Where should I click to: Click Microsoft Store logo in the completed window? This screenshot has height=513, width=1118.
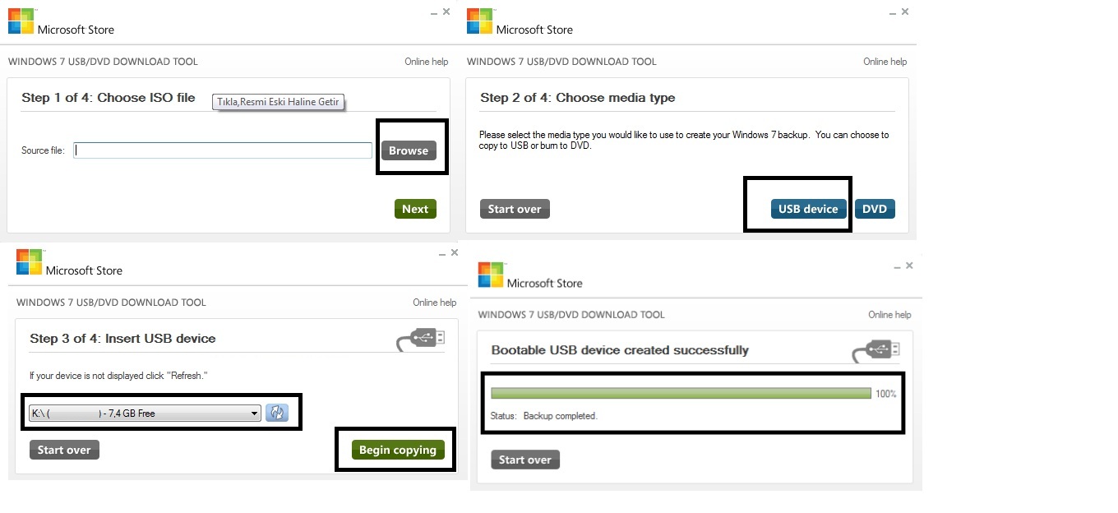[x=492, y=275]
